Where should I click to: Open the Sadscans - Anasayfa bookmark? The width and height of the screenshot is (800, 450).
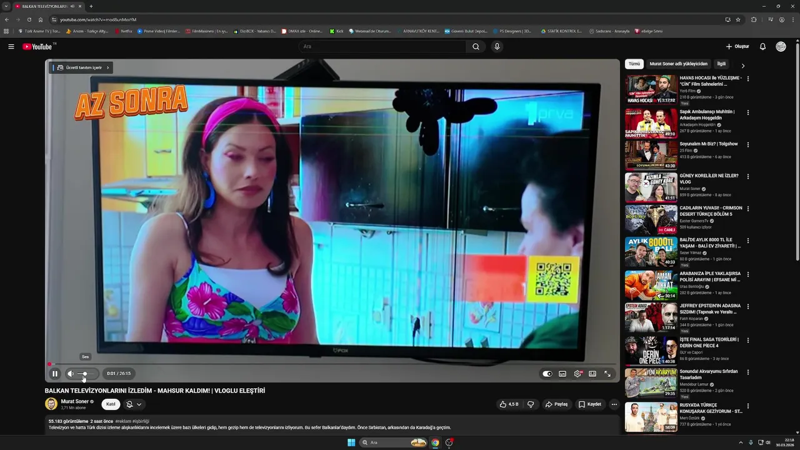[x=609, y=31]
